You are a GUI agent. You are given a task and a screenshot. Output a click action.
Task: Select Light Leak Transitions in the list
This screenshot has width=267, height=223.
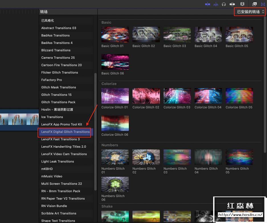pyautogui.click(x=57, y=161)
